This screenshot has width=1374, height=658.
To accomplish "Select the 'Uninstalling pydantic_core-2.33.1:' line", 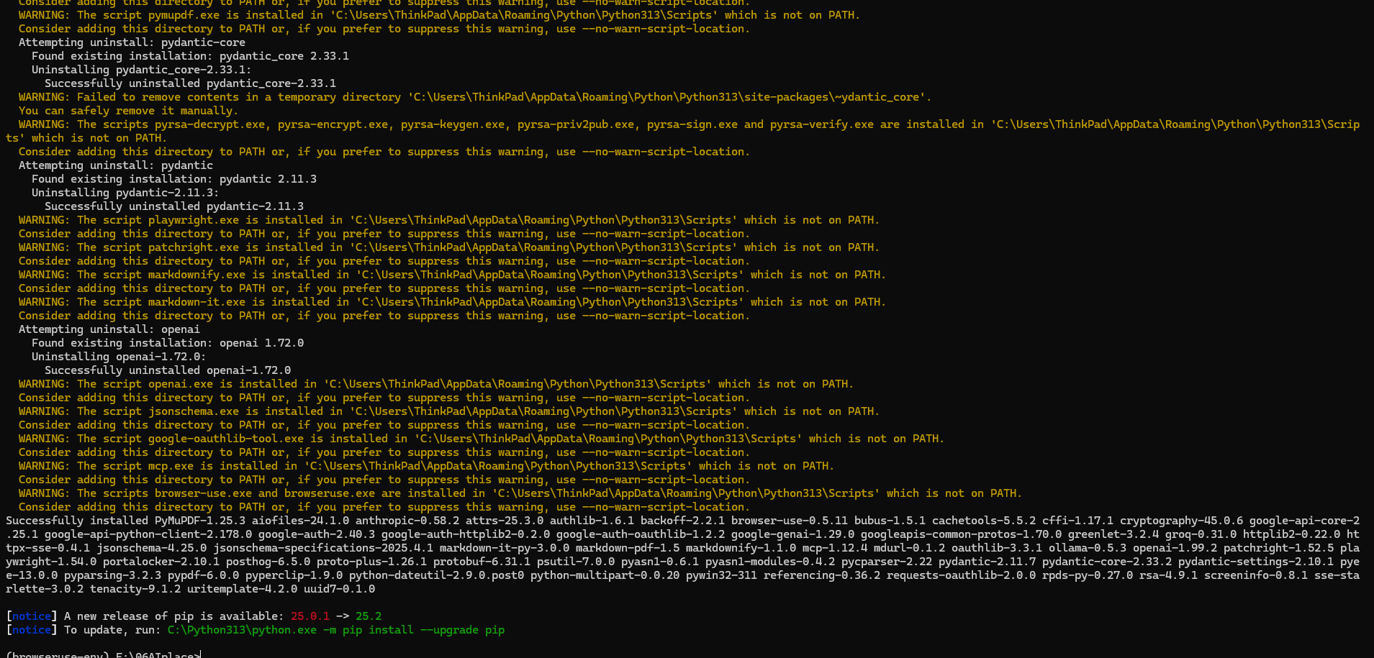I will (141, 70).
